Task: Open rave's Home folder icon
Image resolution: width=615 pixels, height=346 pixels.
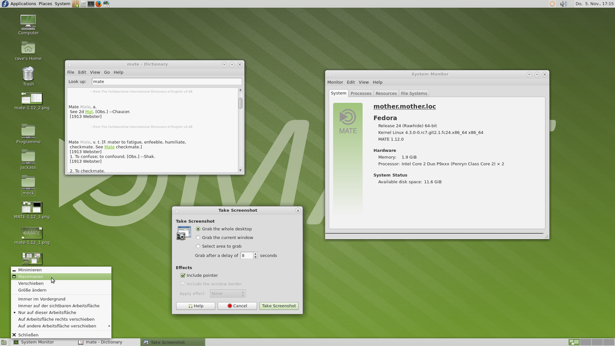Action: tap(28, 49)
